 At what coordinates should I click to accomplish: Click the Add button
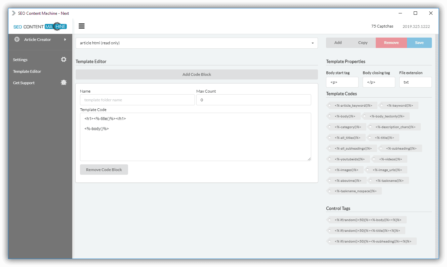pos(338,43)
